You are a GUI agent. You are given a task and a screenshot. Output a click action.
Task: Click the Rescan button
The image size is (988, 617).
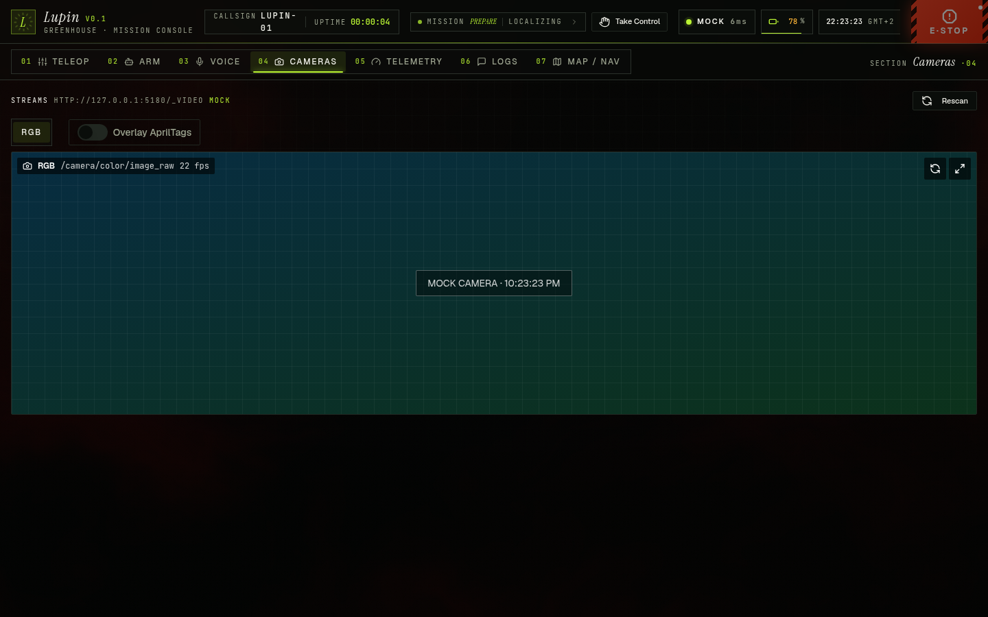point(945,101)
